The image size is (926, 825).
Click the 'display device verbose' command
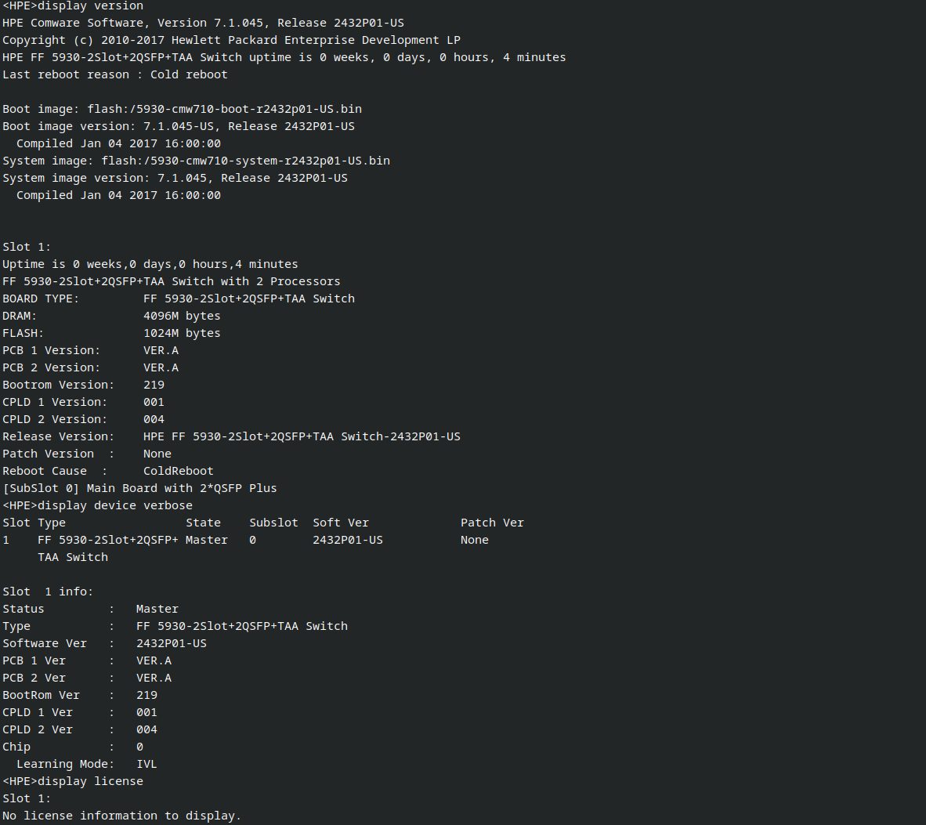[x=114, y=505]
